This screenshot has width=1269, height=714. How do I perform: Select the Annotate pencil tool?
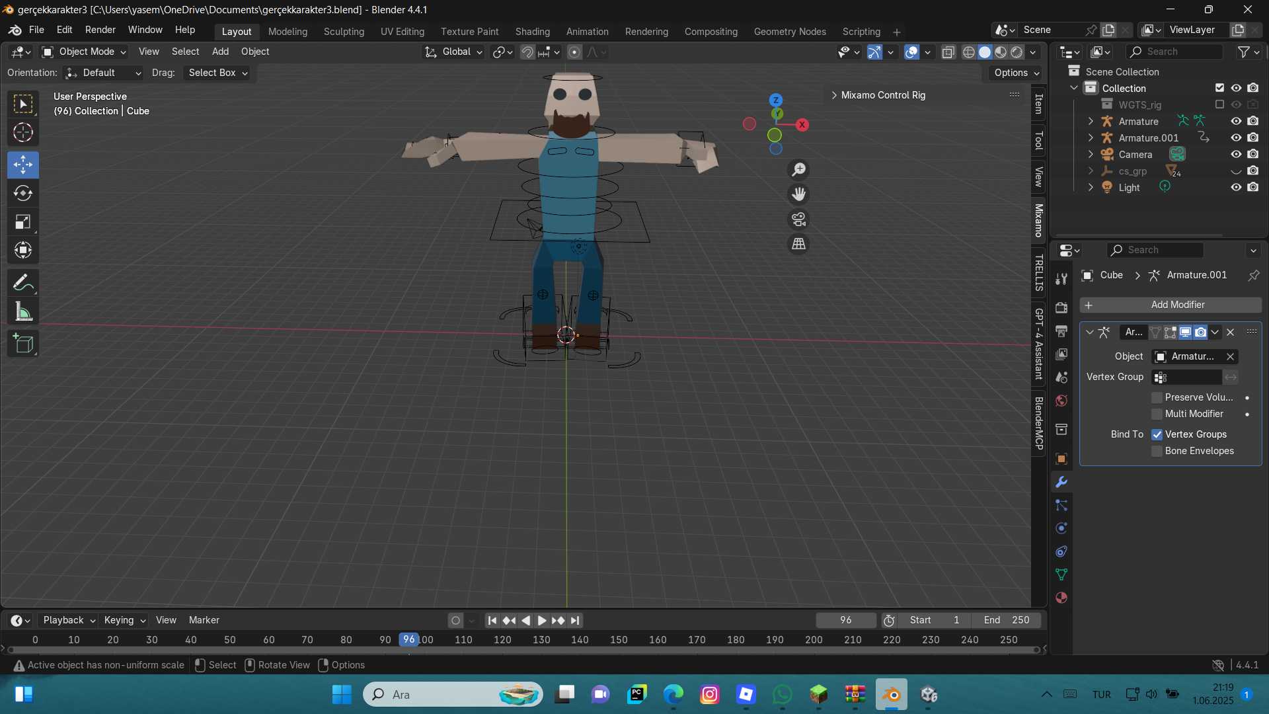coord(23,283)
